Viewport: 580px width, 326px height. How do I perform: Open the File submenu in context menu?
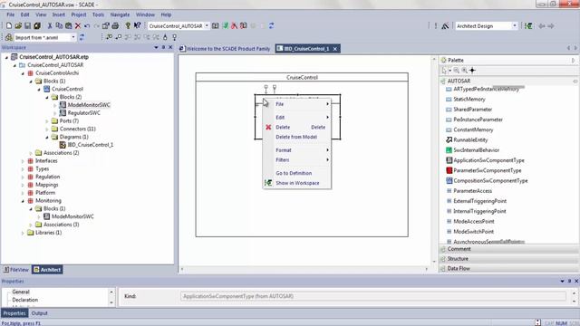[297, 104]
